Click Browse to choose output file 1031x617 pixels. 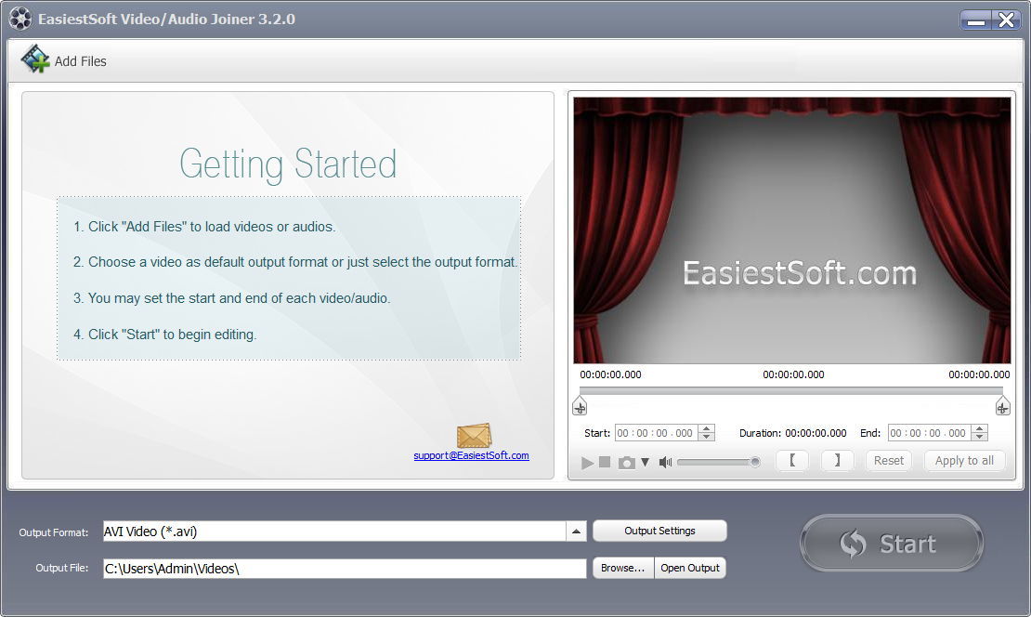tap(622, 568)
